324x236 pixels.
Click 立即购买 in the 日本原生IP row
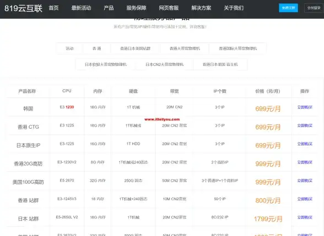pyautogui.click(x=305, y=144)
